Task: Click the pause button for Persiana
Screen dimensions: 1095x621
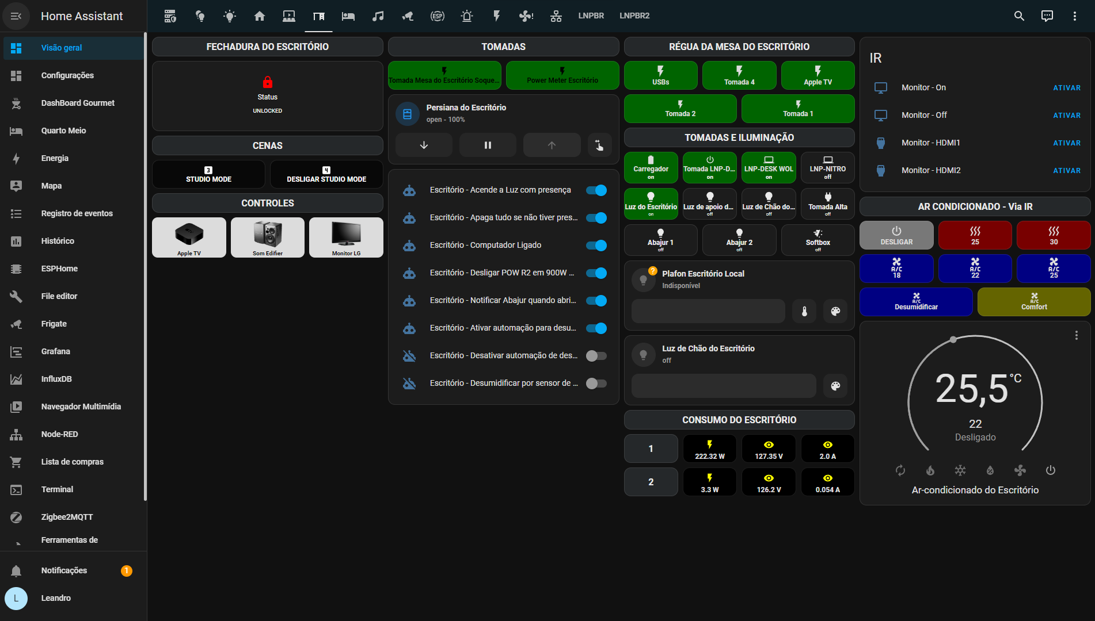Action: click(x=488, y=145)
